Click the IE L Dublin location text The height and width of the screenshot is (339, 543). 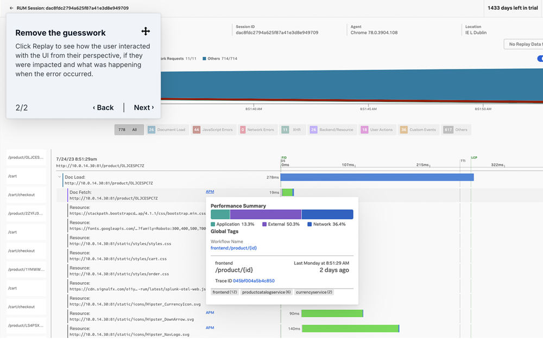[x=476, y=33]
